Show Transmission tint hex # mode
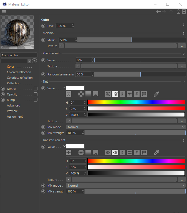Screen dimensions: 187x213 pos(137,153)
